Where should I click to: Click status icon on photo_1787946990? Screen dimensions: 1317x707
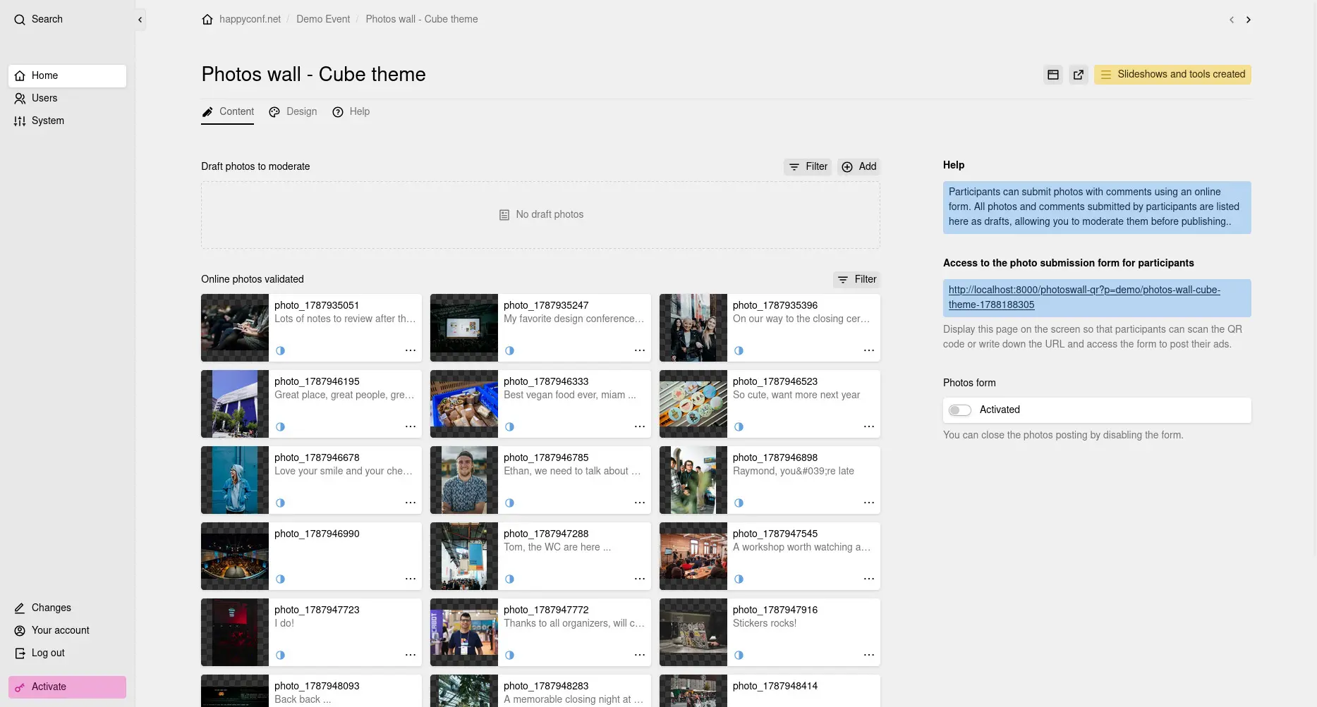[x=280, y=579]
